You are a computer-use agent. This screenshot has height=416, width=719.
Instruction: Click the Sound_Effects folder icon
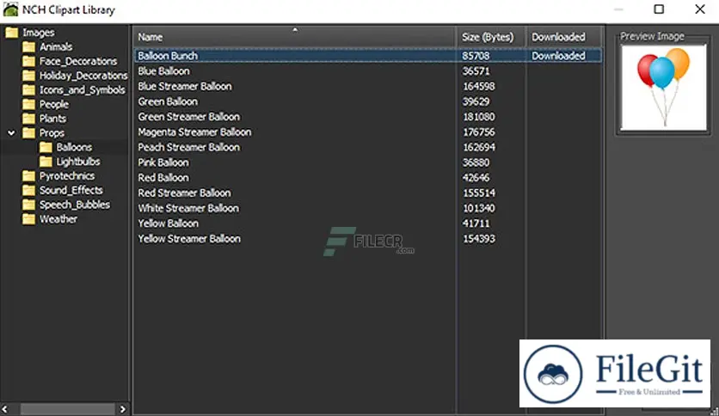coord(28,190)
